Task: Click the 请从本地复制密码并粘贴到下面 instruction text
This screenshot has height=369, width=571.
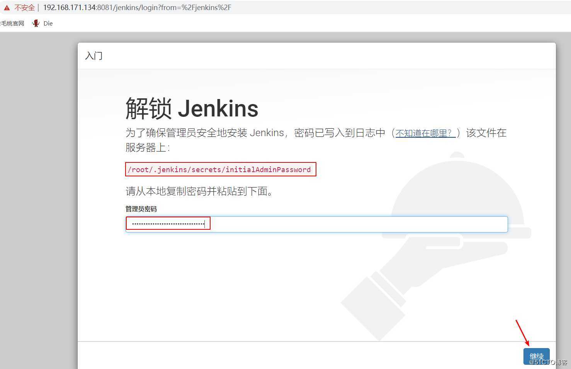Action: point(199,191)
